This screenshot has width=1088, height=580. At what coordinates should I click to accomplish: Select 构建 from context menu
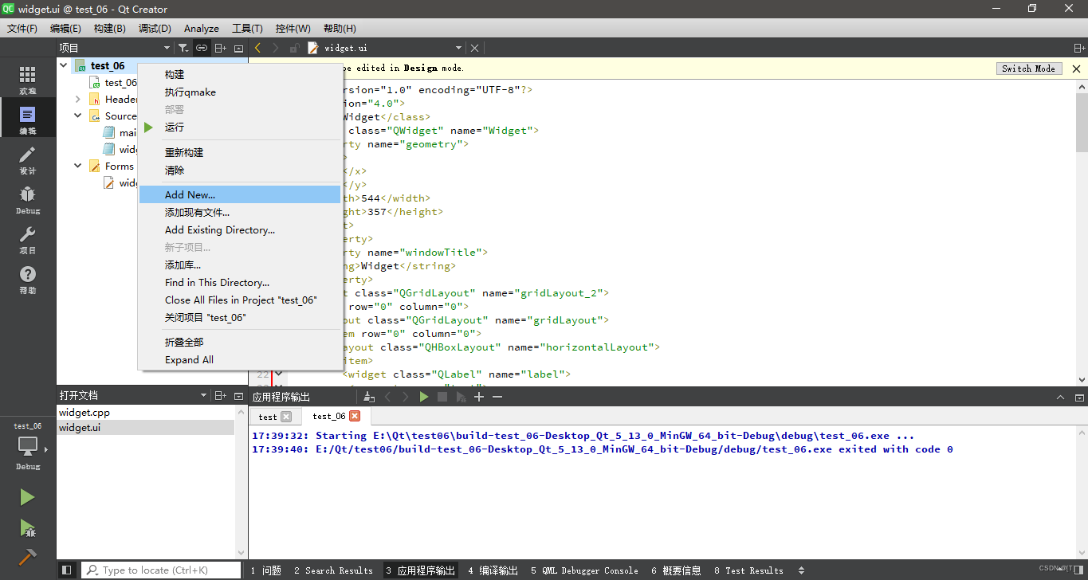point(240,74)
